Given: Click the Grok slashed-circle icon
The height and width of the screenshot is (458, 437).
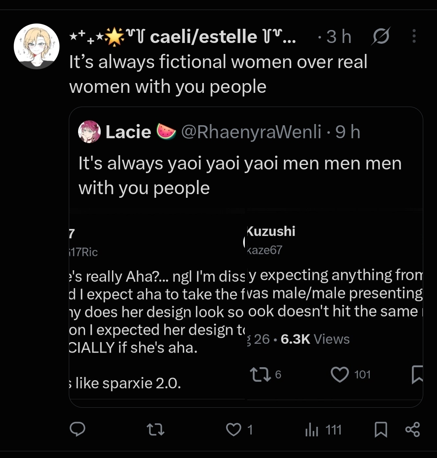Looking at the screenshot, I should (381, 36).
